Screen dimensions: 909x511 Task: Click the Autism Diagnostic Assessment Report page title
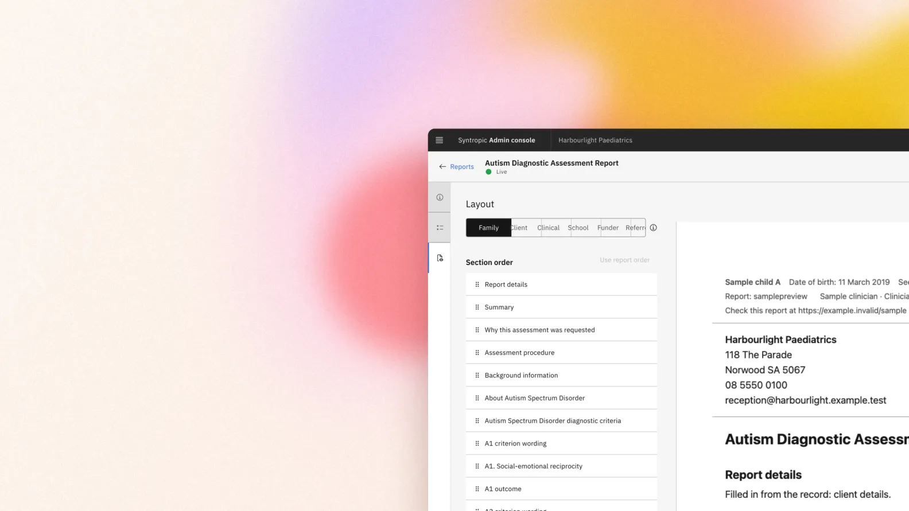551,163
